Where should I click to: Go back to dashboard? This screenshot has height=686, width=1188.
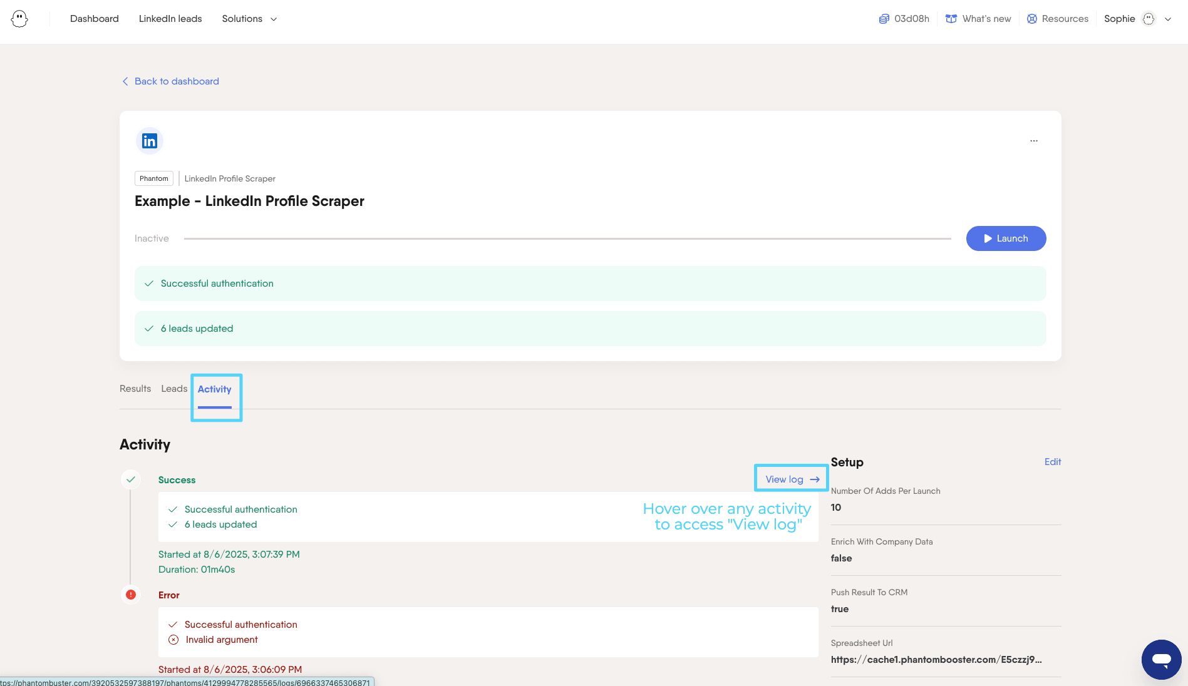click(177, 81)
